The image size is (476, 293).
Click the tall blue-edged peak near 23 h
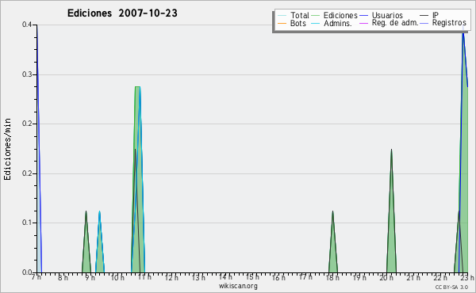click(x=463, y=151)
